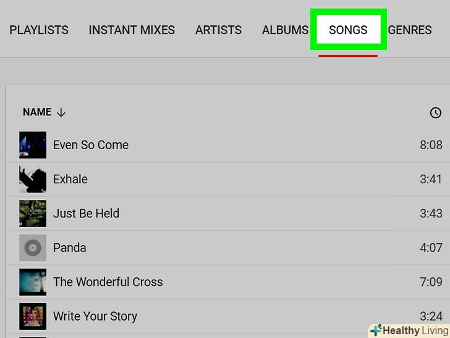Switch to the Genres tab
Screen dimensions: 450x338
[410, 30]
